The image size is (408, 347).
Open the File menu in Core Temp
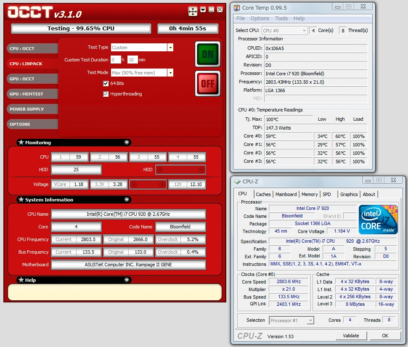241,19
